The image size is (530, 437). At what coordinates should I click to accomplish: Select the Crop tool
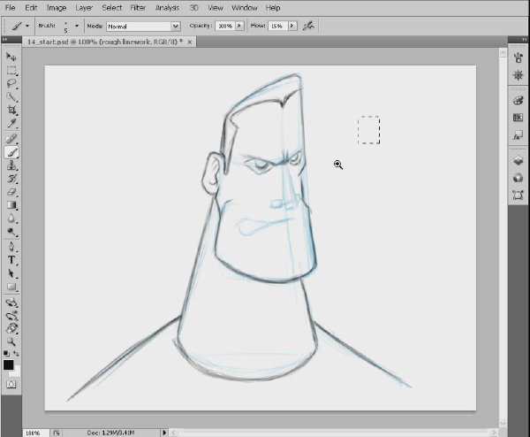[x=11, y=111]
